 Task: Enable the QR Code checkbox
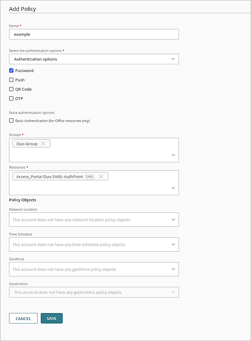pos(11,89)
